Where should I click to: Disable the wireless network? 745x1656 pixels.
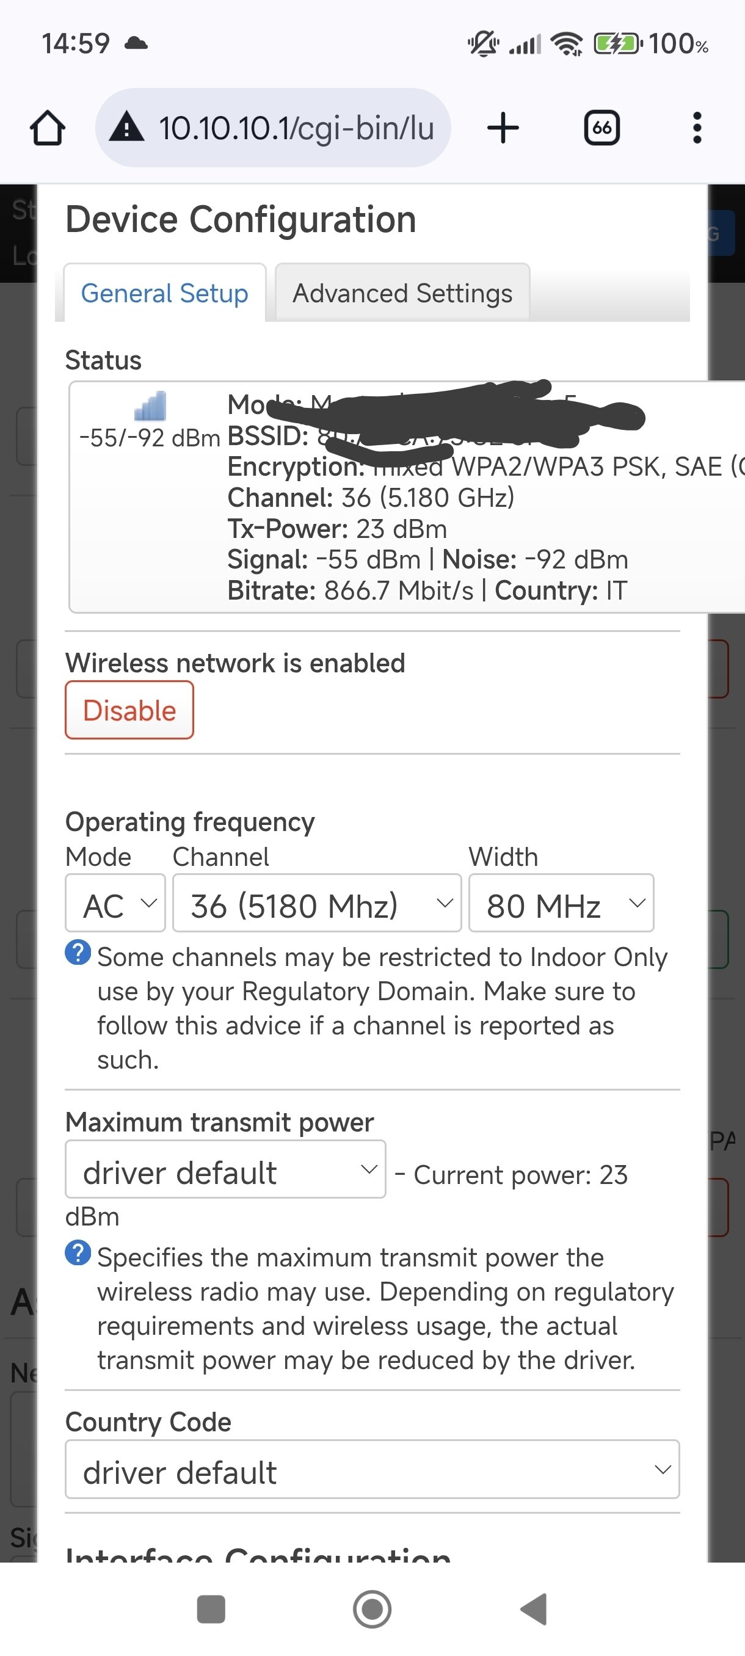point(129,710)
